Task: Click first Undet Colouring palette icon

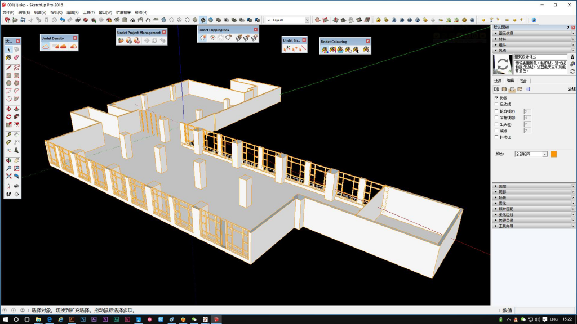Action: click(x=325, y=49)
